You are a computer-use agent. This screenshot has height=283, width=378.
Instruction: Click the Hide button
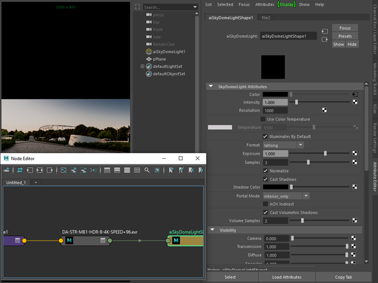[x=352, y=44]
